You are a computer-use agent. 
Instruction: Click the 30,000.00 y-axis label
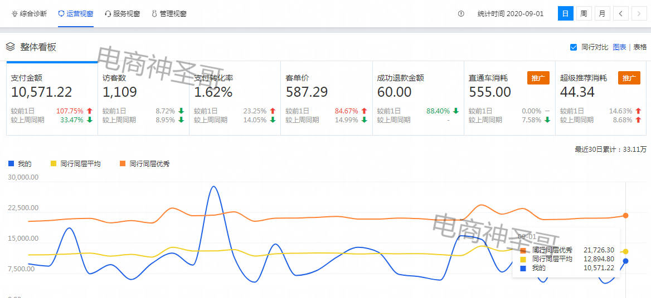tap(23, 177)
